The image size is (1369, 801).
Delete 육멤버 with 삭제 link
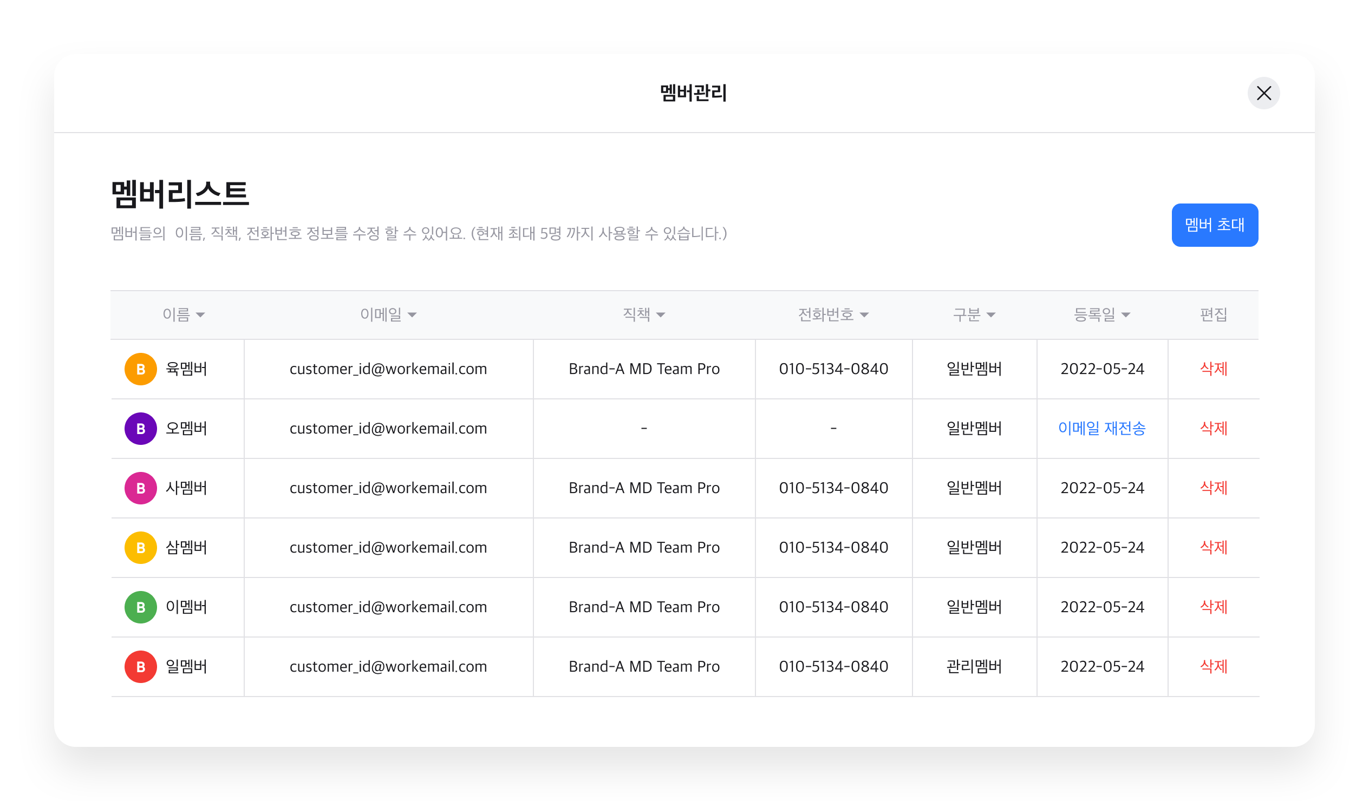[x=1214, y=369]
